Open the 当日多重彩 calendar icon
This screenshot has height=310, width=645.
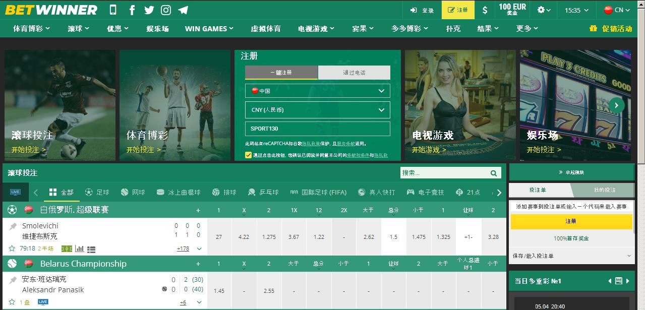point(619,281)
